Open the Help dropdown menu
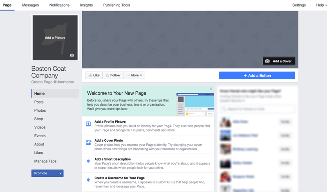Viewport: 327px width, 192px height. [x=321, y=5]
